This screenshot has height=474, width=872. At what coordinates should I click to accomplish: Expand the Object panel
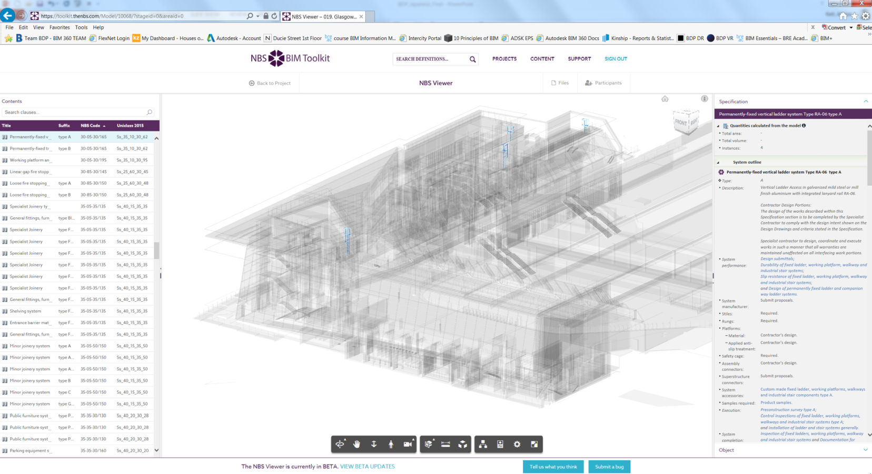pos(865,450)
